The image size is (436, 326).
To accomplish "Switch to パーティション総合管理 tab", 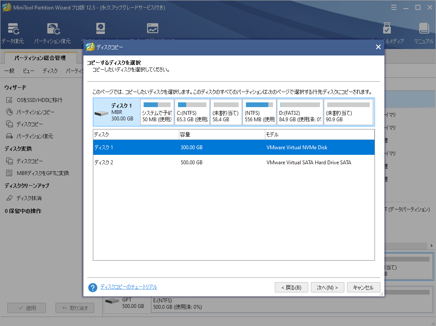I will pos(40,58).
